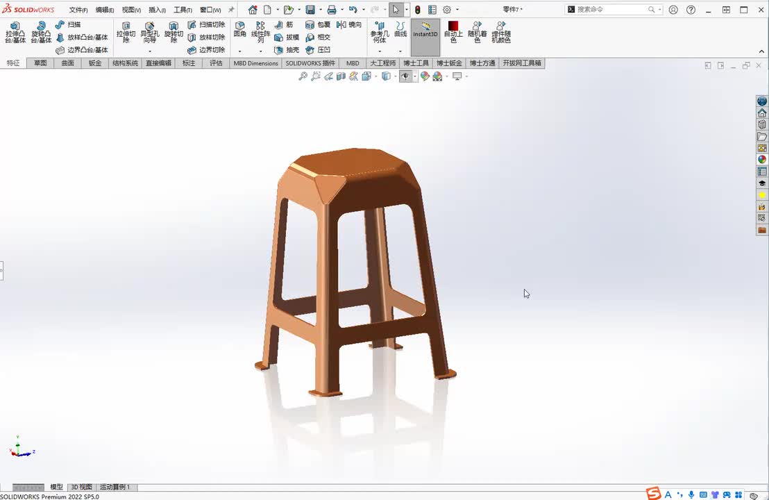
Task: Choose the Swept Boss (扫描) tool
Action: [68, 24]
